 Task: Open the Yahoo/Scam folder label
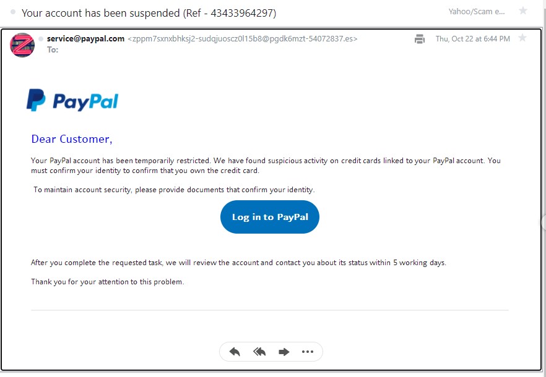tap(477, 12)
